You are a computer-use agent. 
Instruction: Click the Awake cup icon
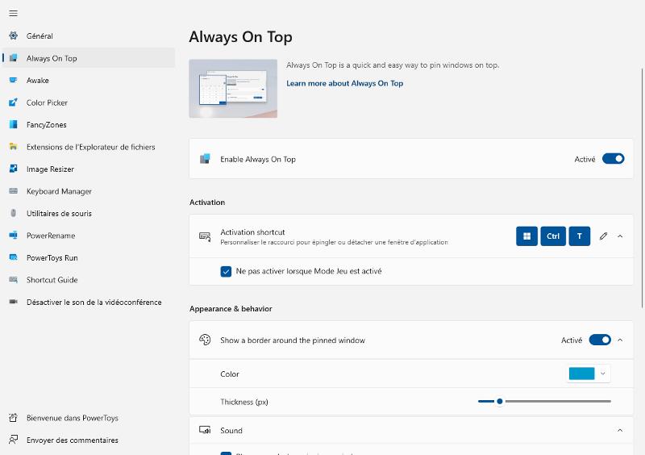pyautogui.click(x=13, y=81)
